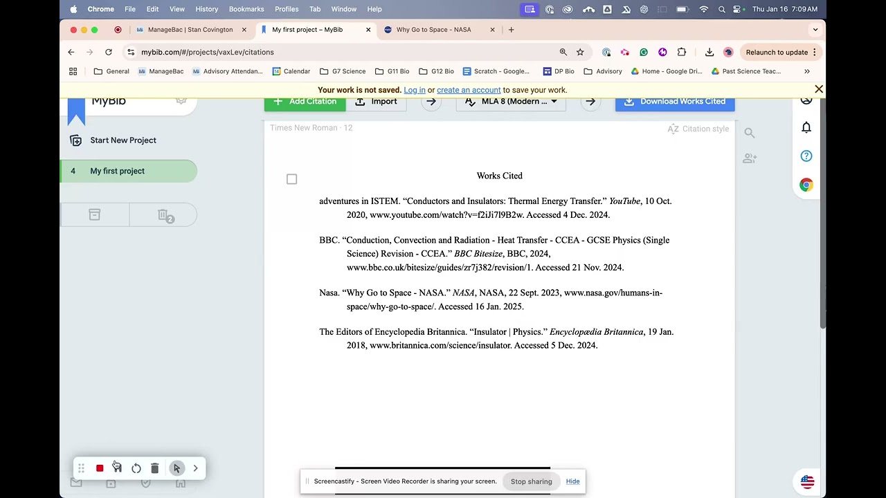Bookmark this page with the star
Image resolution: width=886 pixels, height=498 pixels.
(x=580, y=52)
